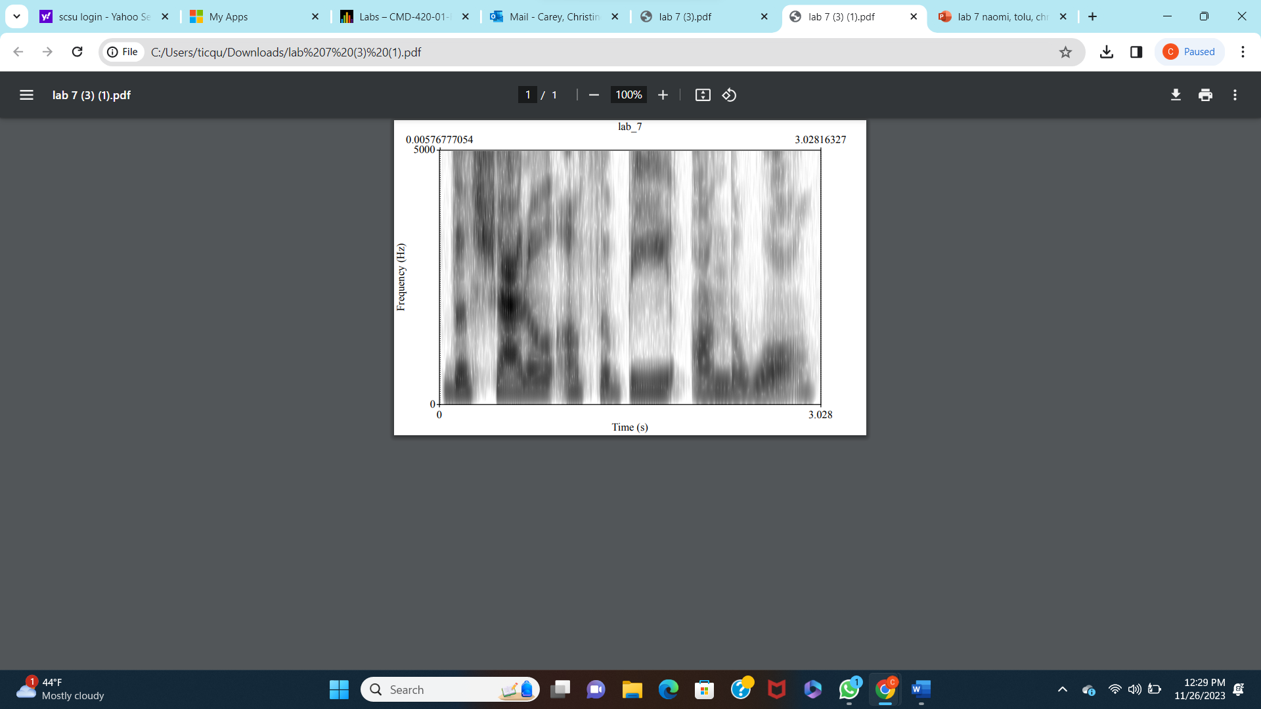Reload the current page
Image resolution: width=1261 pixels, height=709 pixels.
click(77, 51)
